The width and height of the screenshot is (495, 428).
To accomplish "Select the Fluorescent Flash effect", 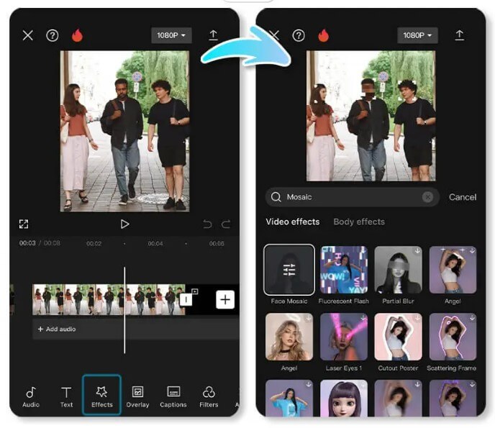I will 344,270.
